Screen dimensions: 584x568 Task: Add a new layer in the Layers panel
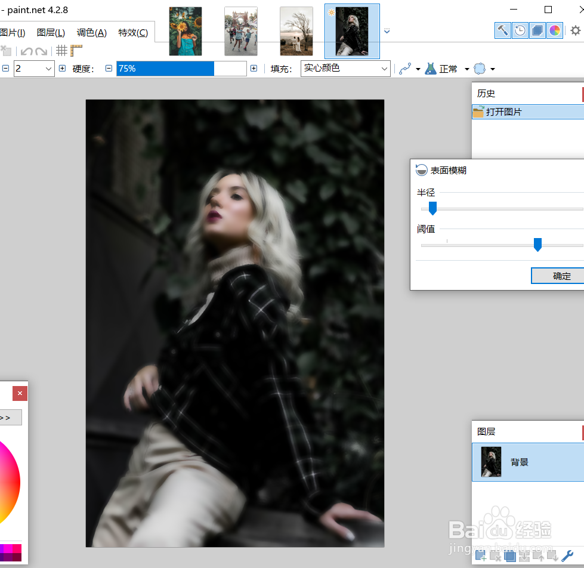[480, 556]
